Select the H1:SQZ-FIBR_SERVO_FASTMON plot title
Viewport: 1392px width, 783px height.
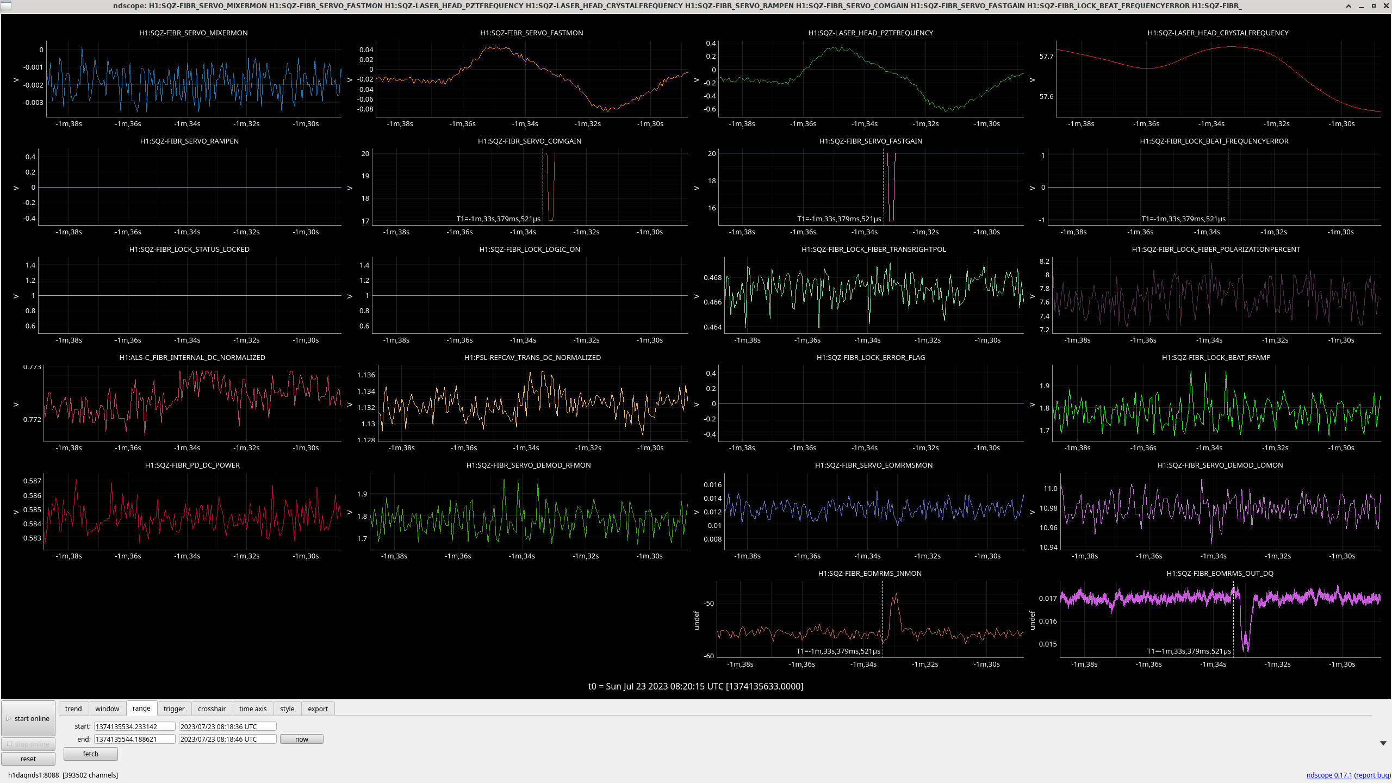pos(531,33)
